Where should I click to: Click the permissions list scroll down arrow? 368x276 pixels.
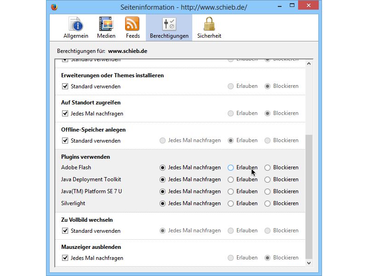coord(309,263)
